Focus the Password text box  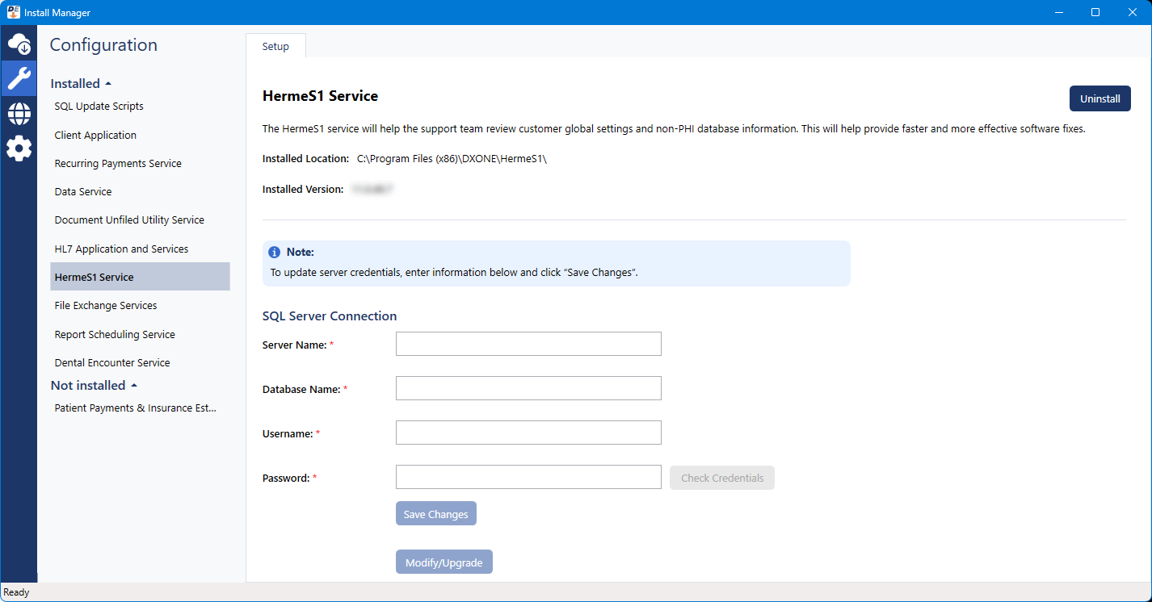pos(528,477)
